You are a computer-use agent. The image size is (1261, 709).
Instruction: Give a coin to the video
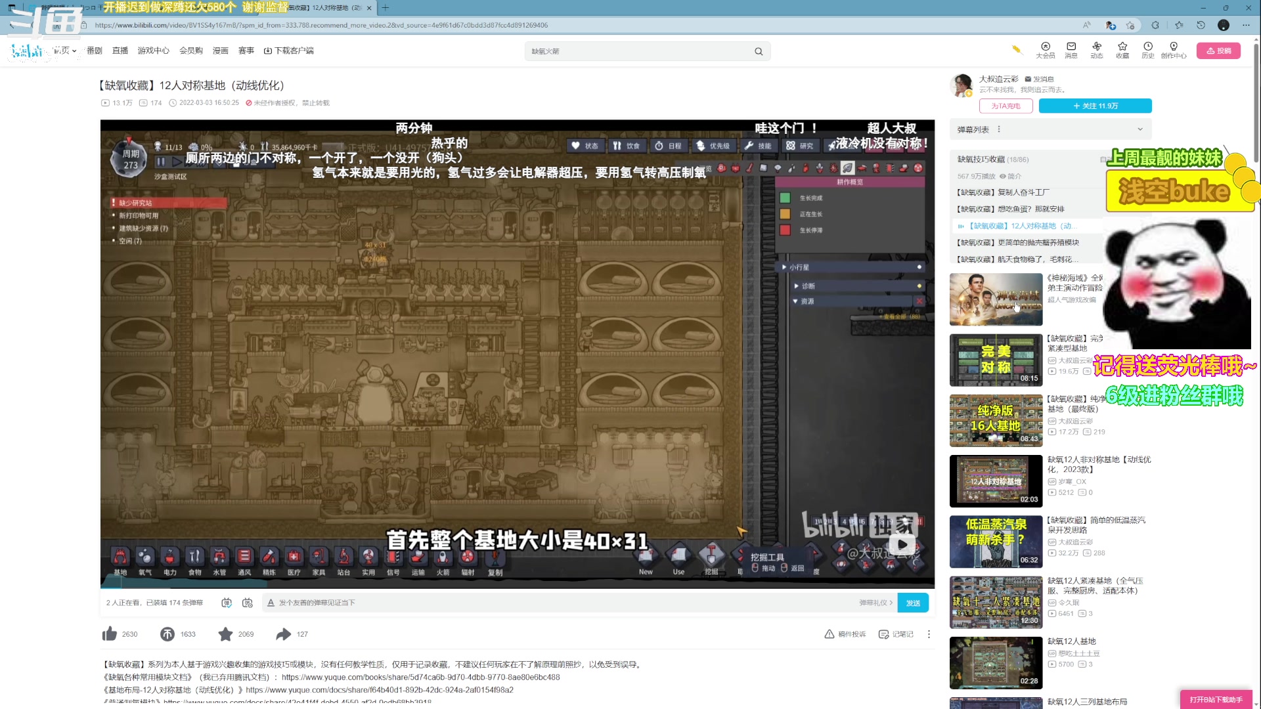click(167, 634)
